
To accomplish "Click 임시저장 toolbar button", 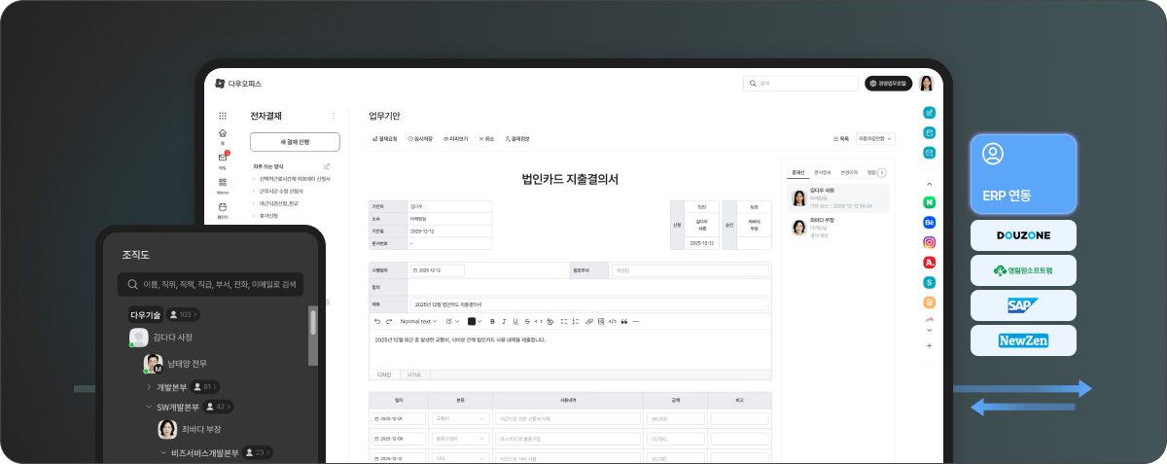I will click(421, 139).
